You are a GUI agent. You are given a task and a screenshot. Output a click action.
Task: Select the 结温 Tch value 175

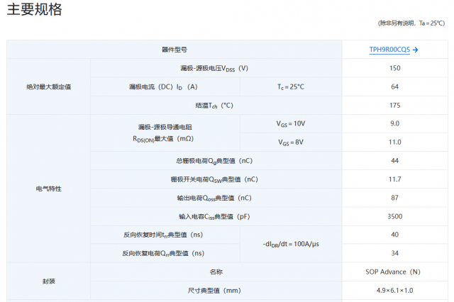(394, 105)
